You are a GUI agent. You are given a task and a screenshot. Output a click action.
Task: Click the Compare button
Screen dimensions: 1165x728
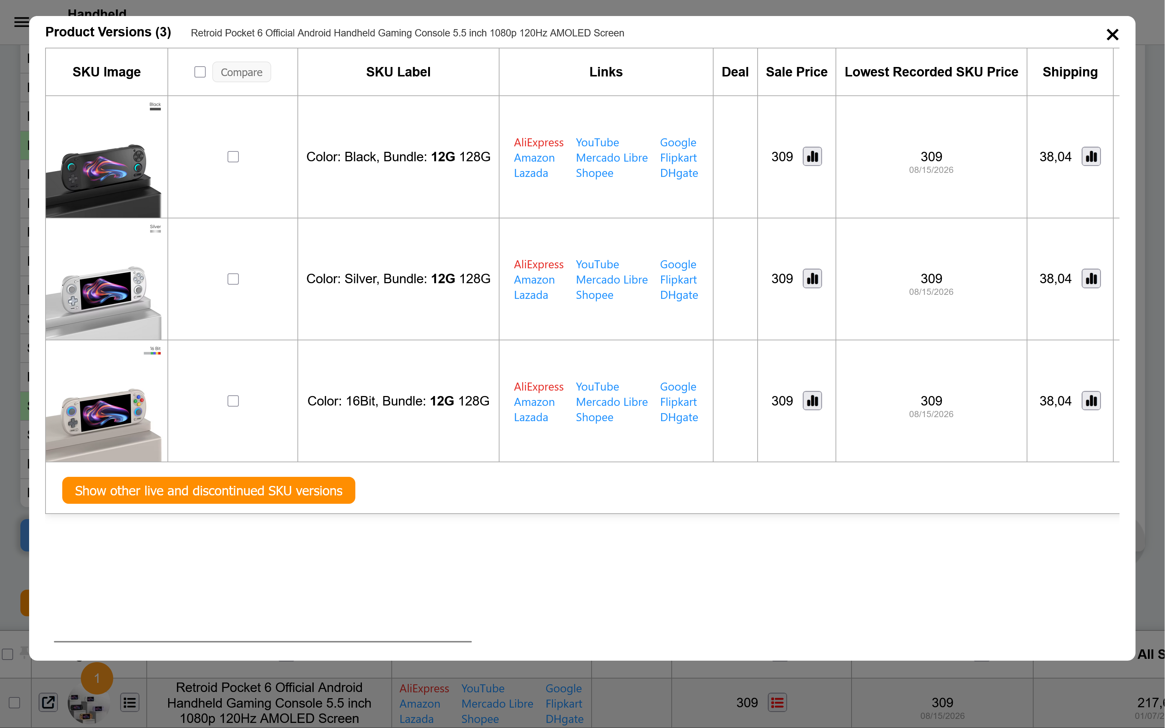coord(242,72)
